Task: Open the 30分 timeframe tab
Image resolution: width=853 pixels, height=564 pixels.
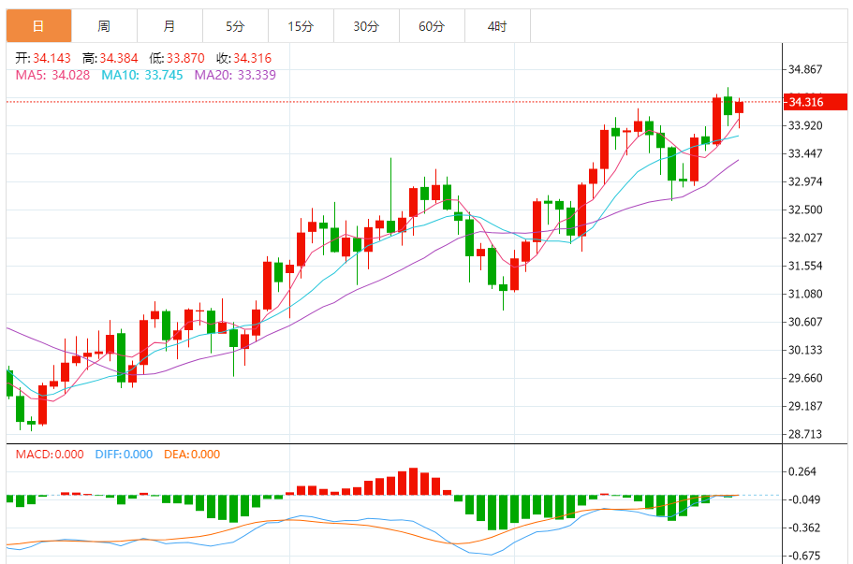Action: point(366,25)
